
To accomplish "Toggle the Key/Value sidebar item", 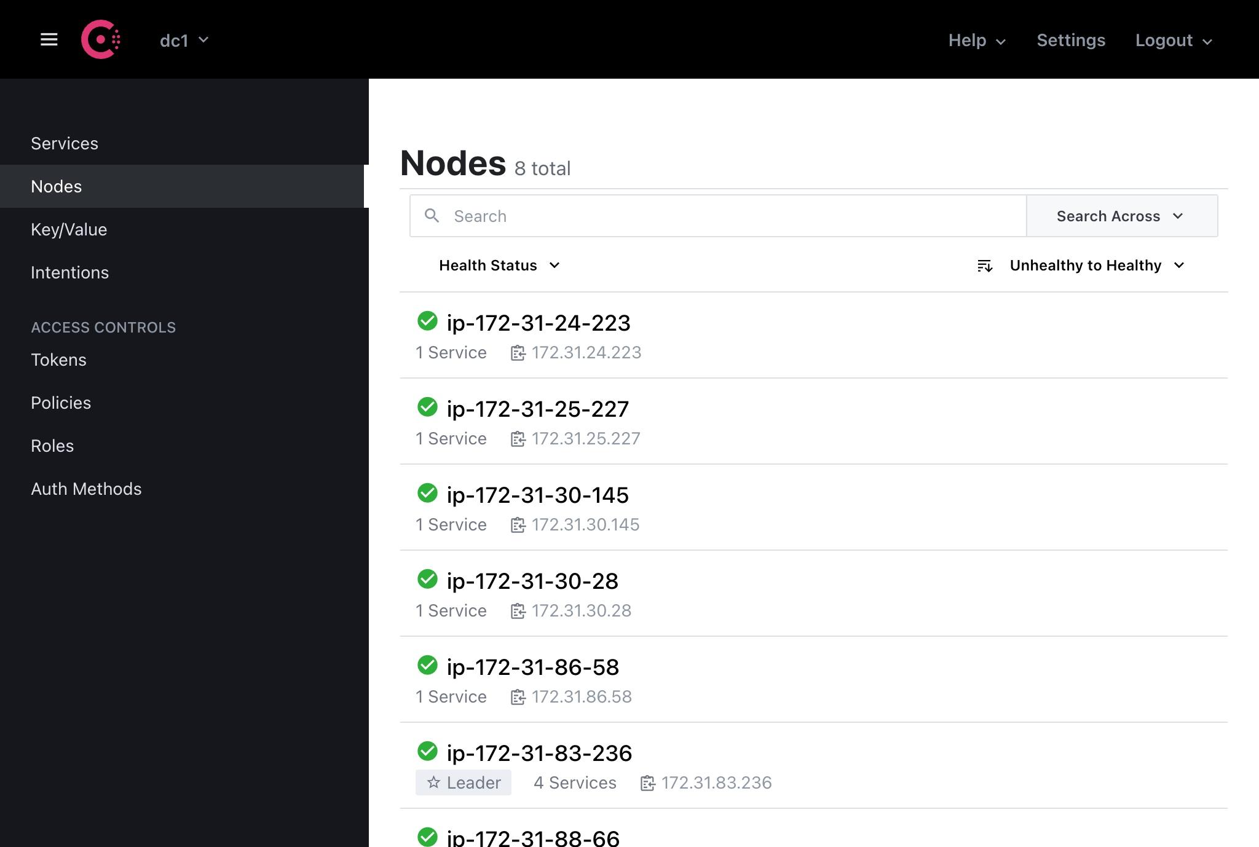I will click(x=69, y=229).
